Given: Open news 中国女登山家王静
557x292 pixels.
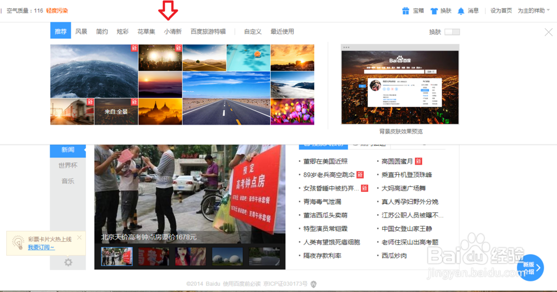Looking at the screenshot, I should pos(407,229).
